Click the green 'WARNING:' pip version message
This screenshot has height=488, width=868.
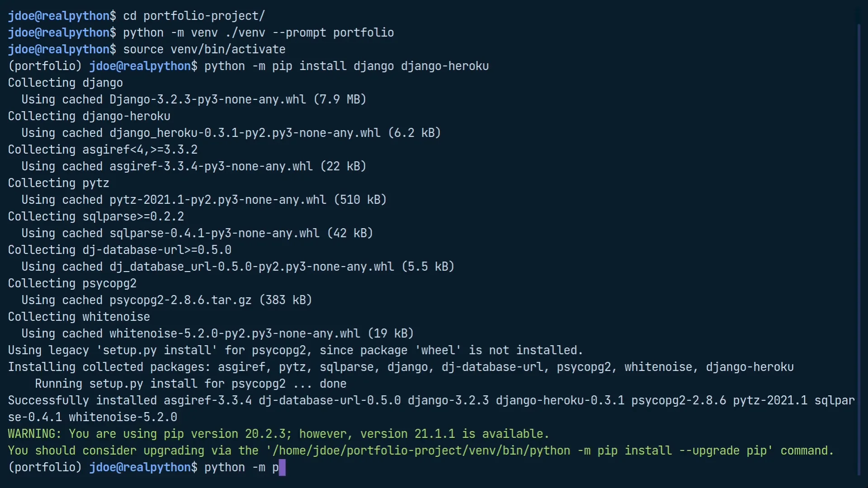(x=279, y=434)
